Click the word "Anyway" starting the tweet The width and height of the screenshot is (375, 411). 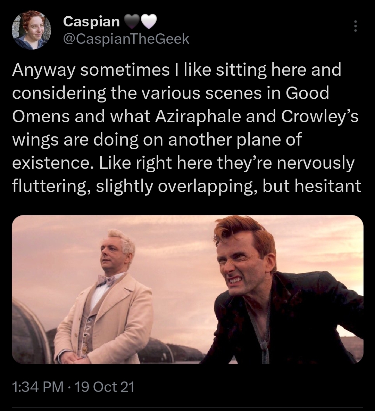point(44,71)
